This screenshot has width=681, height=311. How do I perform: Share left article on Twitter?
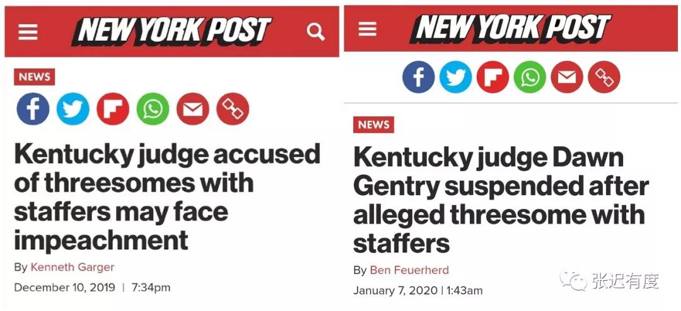73,109
